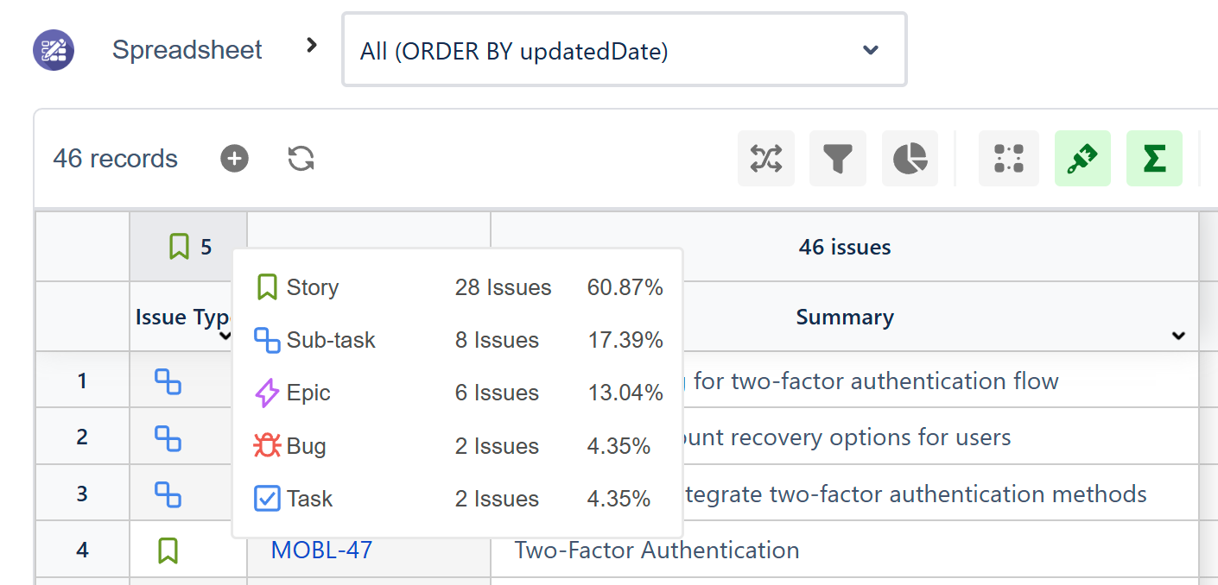This screenshot has height=585, width=1218.
Task: Toggle the sigma summary row button
Action: pos(1154,159)
